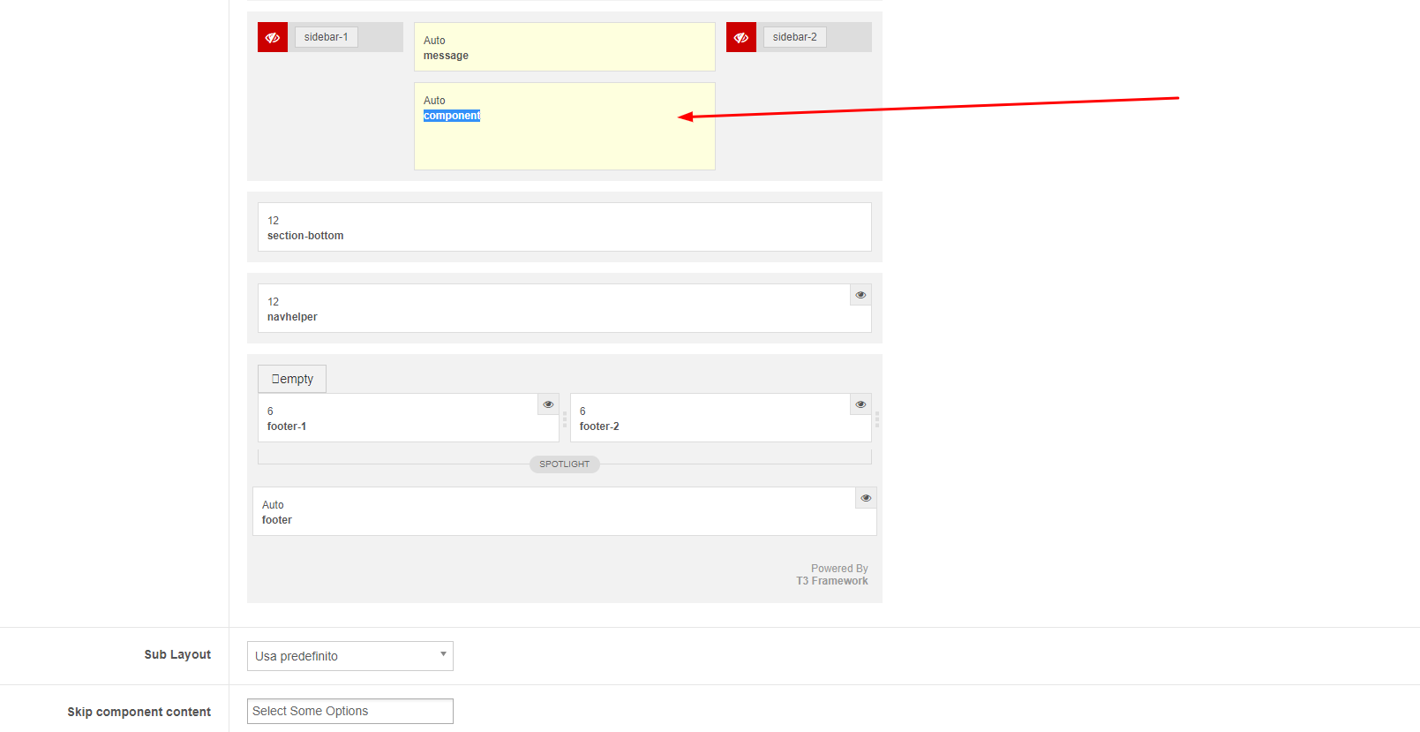1420x732 pixels.
Task: Click the section-bottom position name
Action: click(x=305, y=236)
